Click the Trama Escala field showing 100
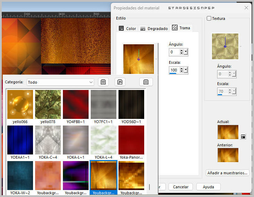The image size is (254, 197). pos(174,70)
